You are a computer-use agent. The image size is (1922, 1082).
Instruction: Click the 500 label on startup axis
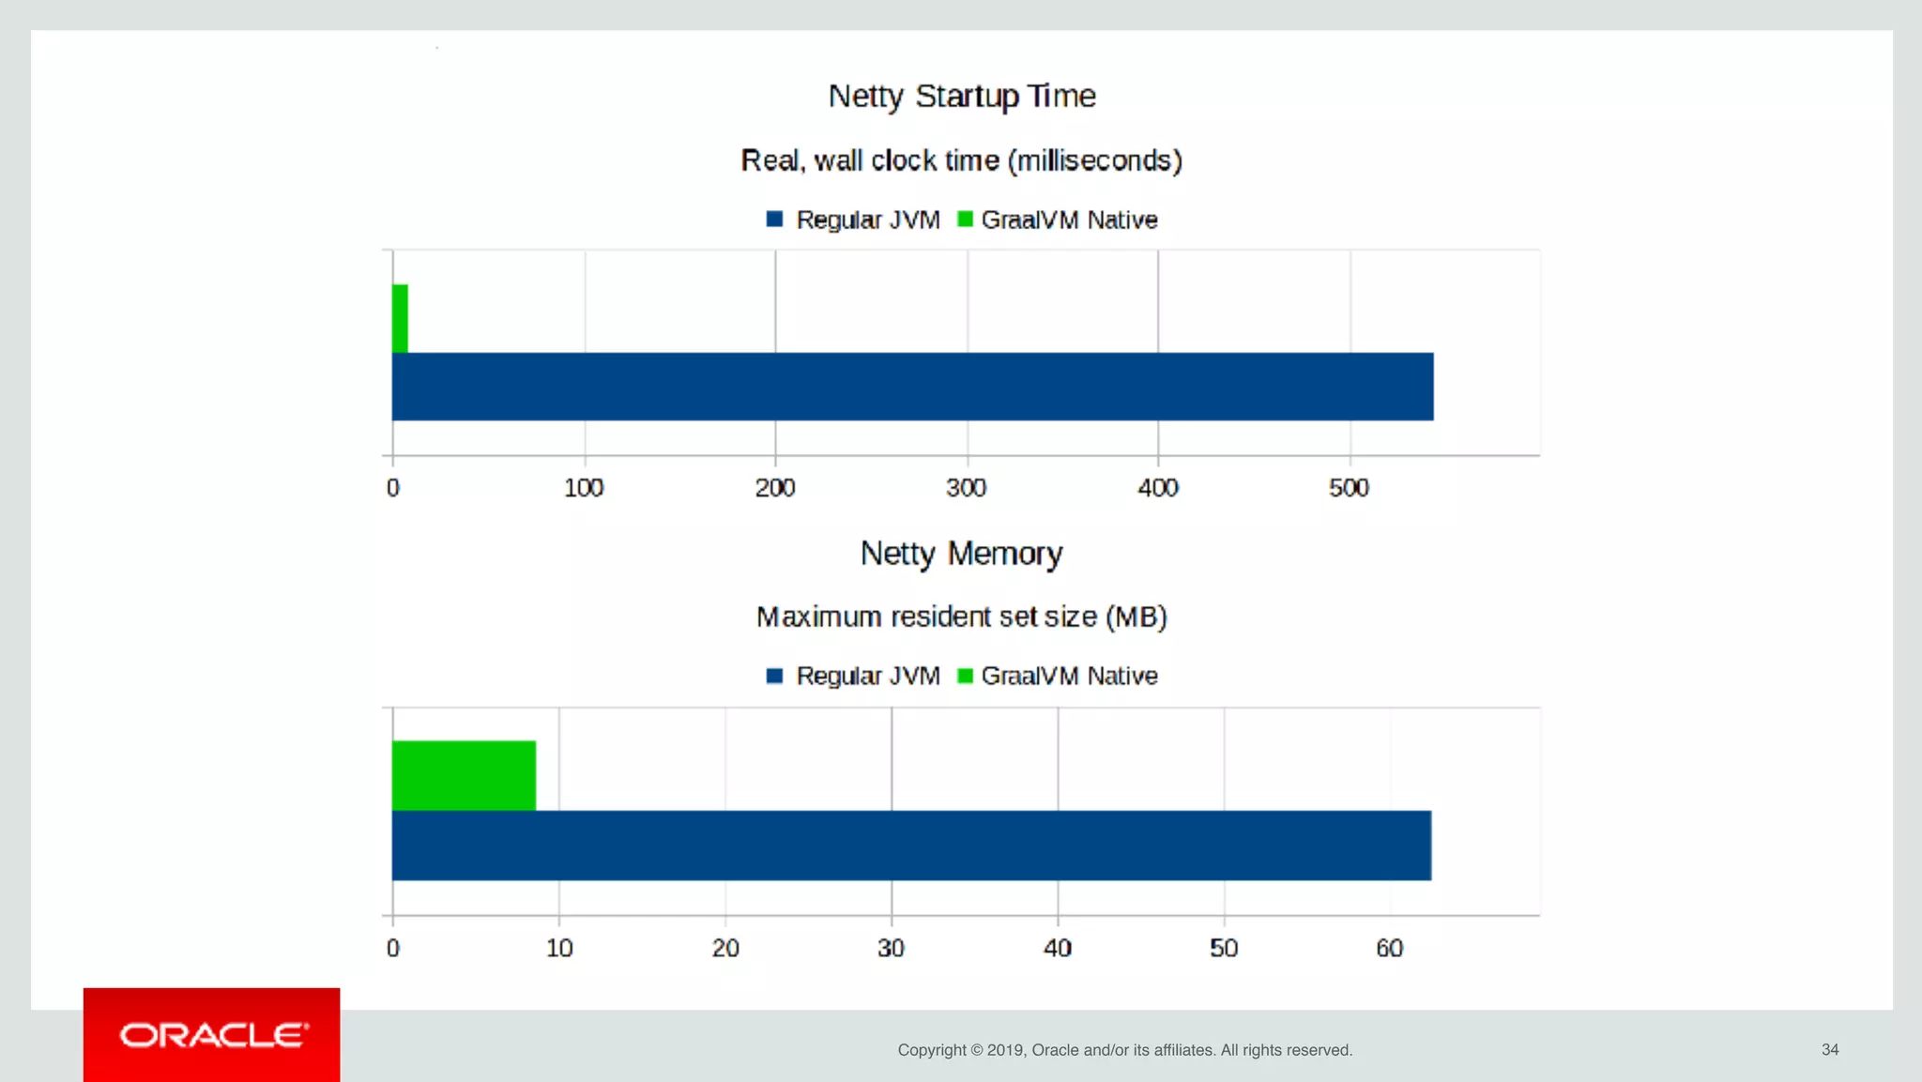click(x=1349, y=488)
